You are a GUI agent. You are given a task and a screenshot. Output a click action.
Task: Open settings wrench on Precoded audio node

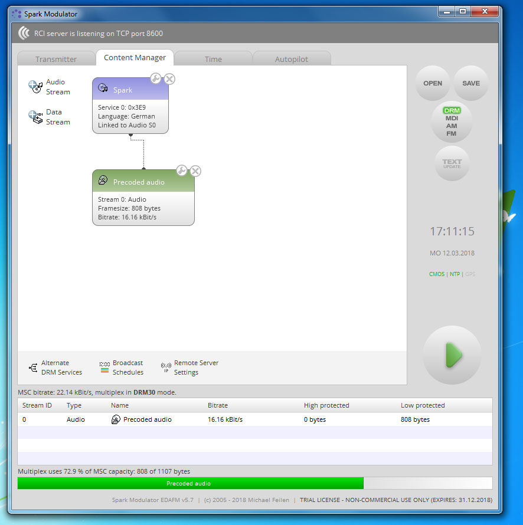point(182,170)
